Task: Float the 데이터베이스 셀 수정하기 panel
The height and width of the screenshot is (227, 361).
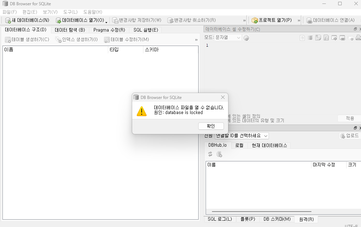Action: 355,29
